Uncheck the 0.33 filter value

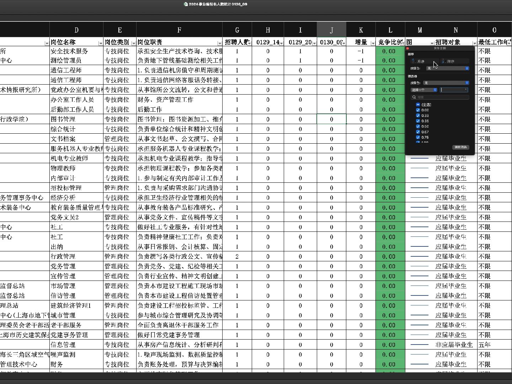[418, 116]
